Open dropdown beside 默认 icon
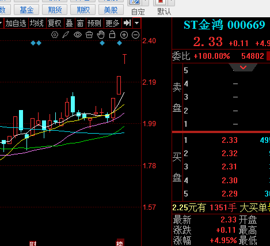The height and width of the screenshot is (246, 270). [x=172, y=2]
